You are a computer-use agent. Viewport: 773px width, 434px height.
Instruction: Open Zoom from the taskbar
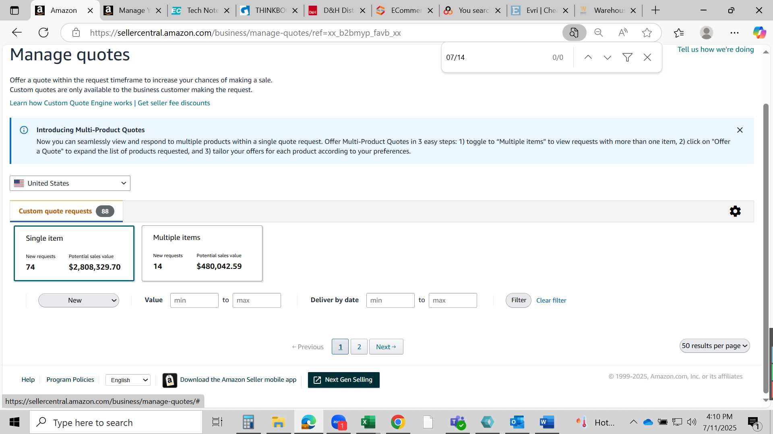(x=339, y=422)
